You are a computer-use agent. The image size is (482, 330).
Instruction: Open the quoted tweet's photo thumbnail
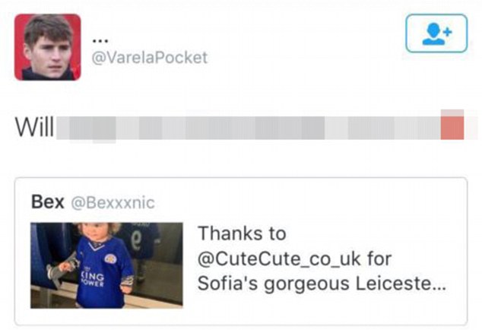click(106, 265)
